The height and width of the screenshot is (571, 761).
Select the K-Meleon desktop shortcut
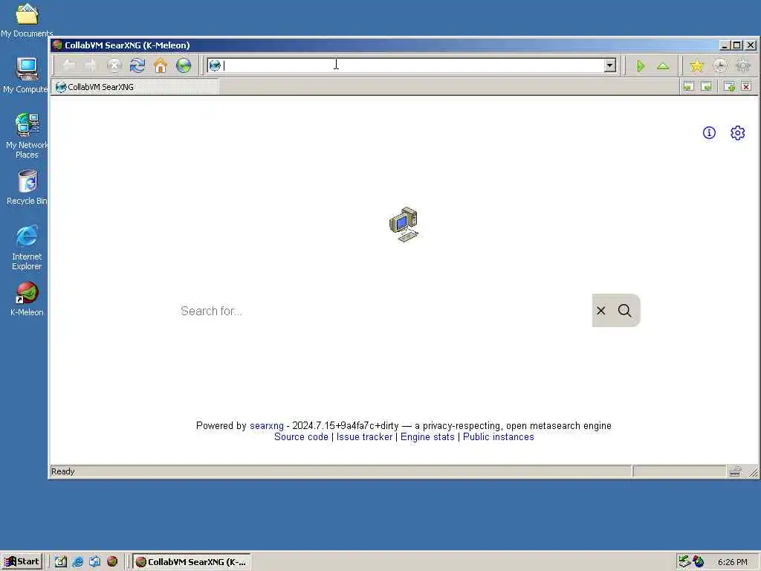(27, 299)
